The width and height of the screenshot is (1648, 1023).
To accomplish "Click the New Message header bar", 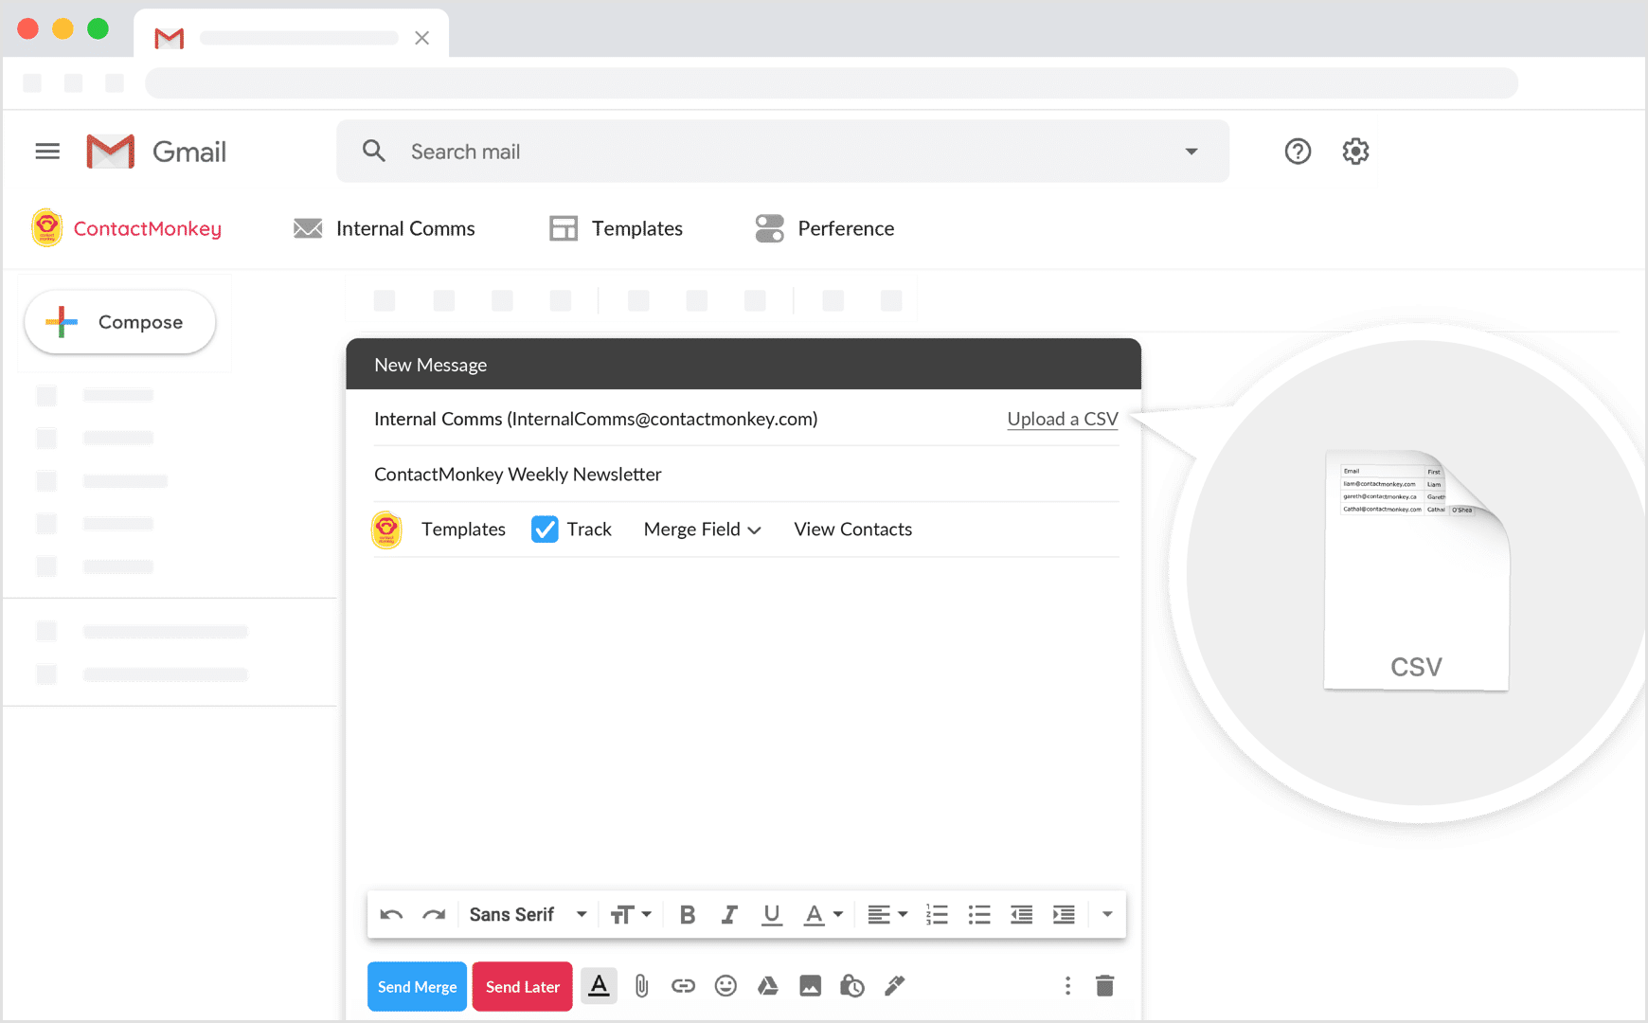I will (x=743, y=365).
